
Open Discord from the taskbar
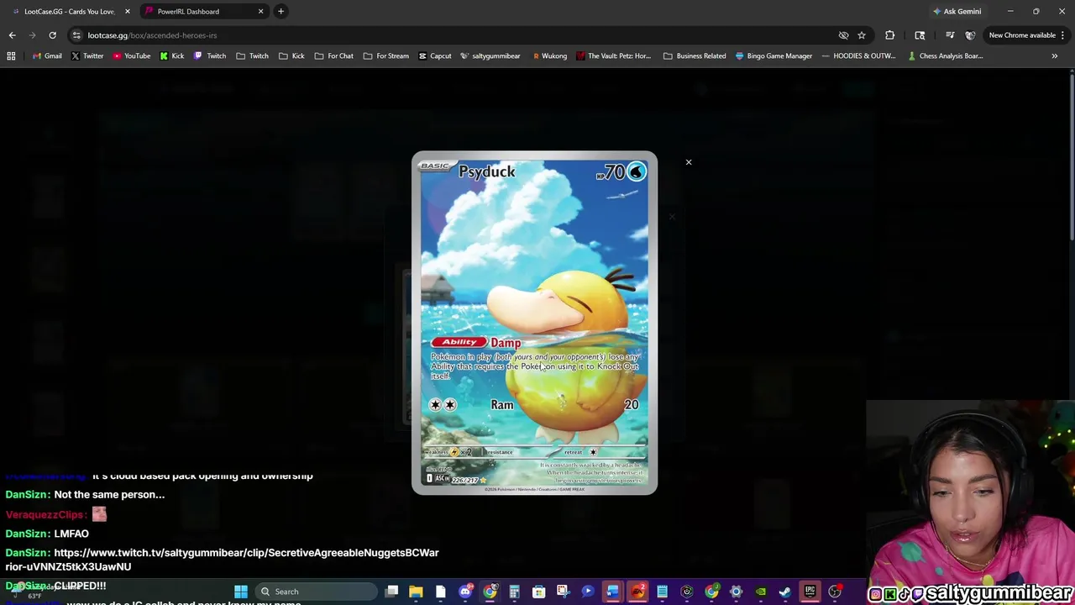[x=465, y=592]
